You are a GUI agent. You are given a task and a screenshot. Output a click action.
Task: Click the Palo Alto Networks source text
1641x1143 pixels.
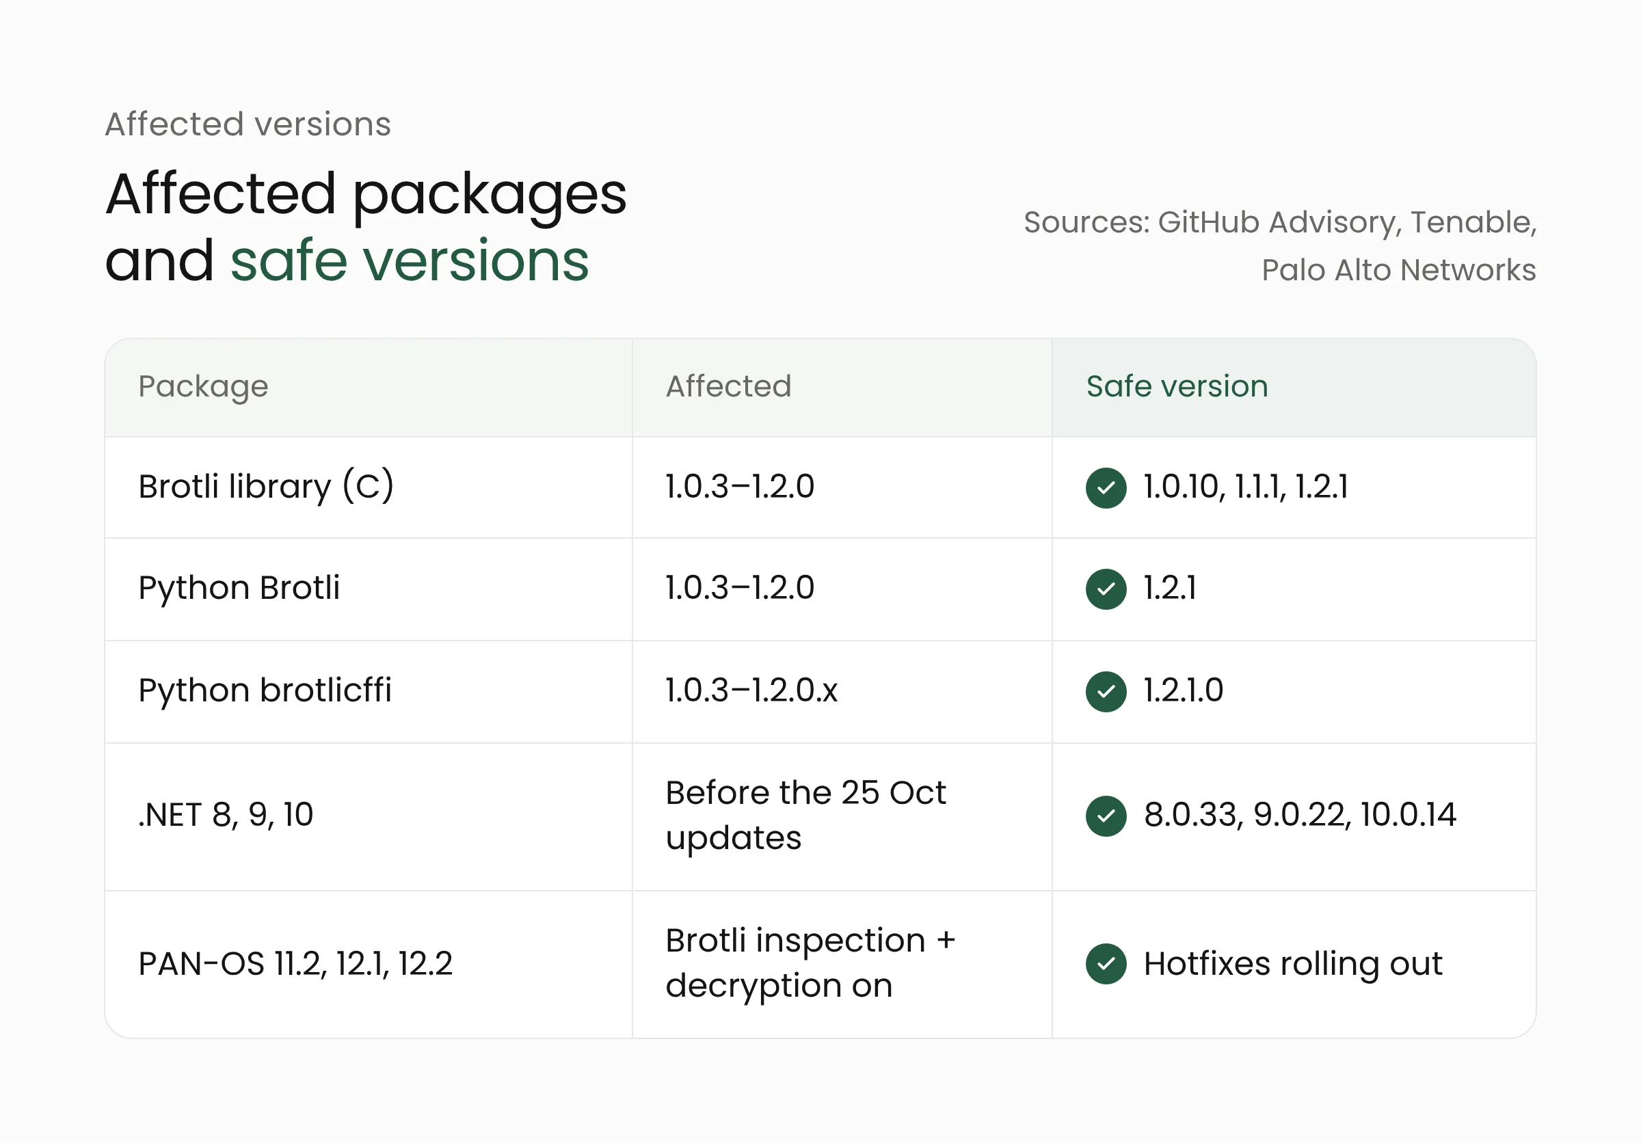1399,270
